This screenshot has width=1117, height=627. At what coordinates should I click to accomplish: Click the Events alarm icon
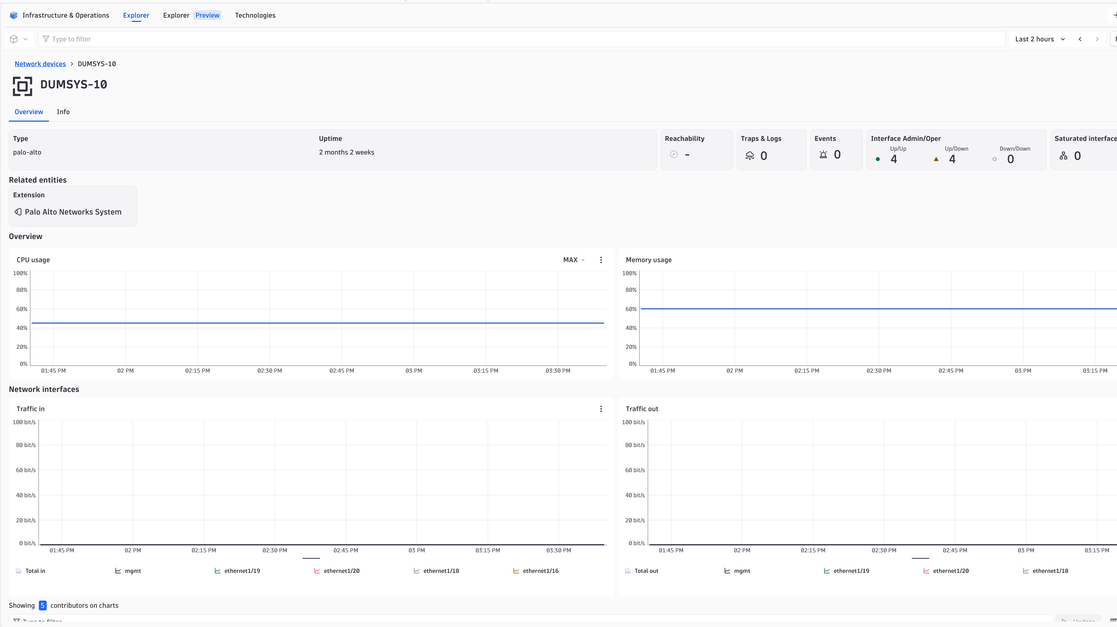click(x=823, y=154)
